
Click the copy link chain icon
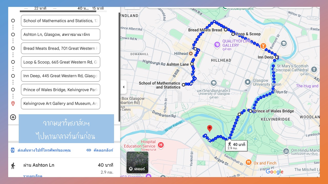89,150
